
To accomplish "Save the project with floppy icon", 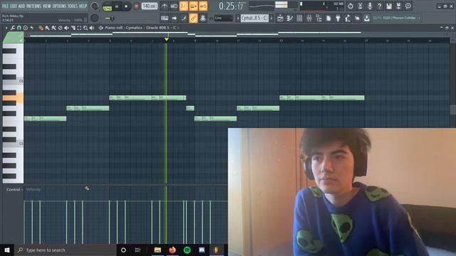I will point(389,6).
